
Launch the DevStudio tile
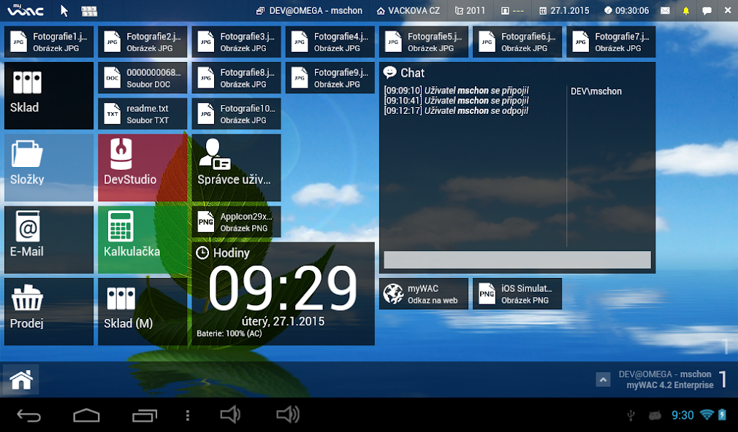(x=142, y=168)
